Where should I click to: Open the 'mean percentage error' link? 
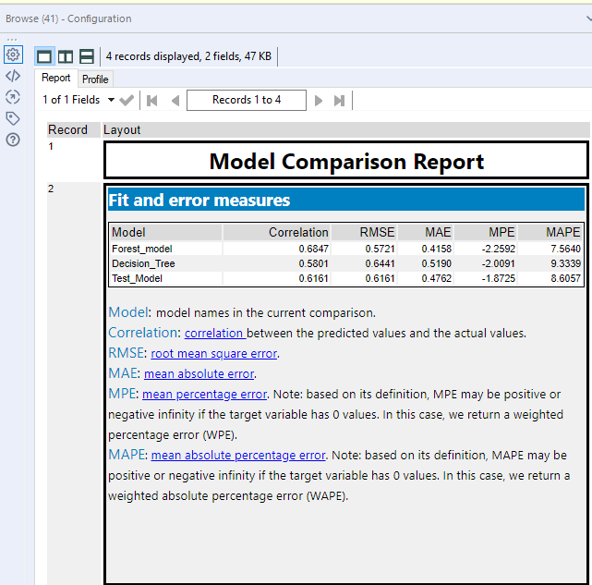click(x=205, y=395)
